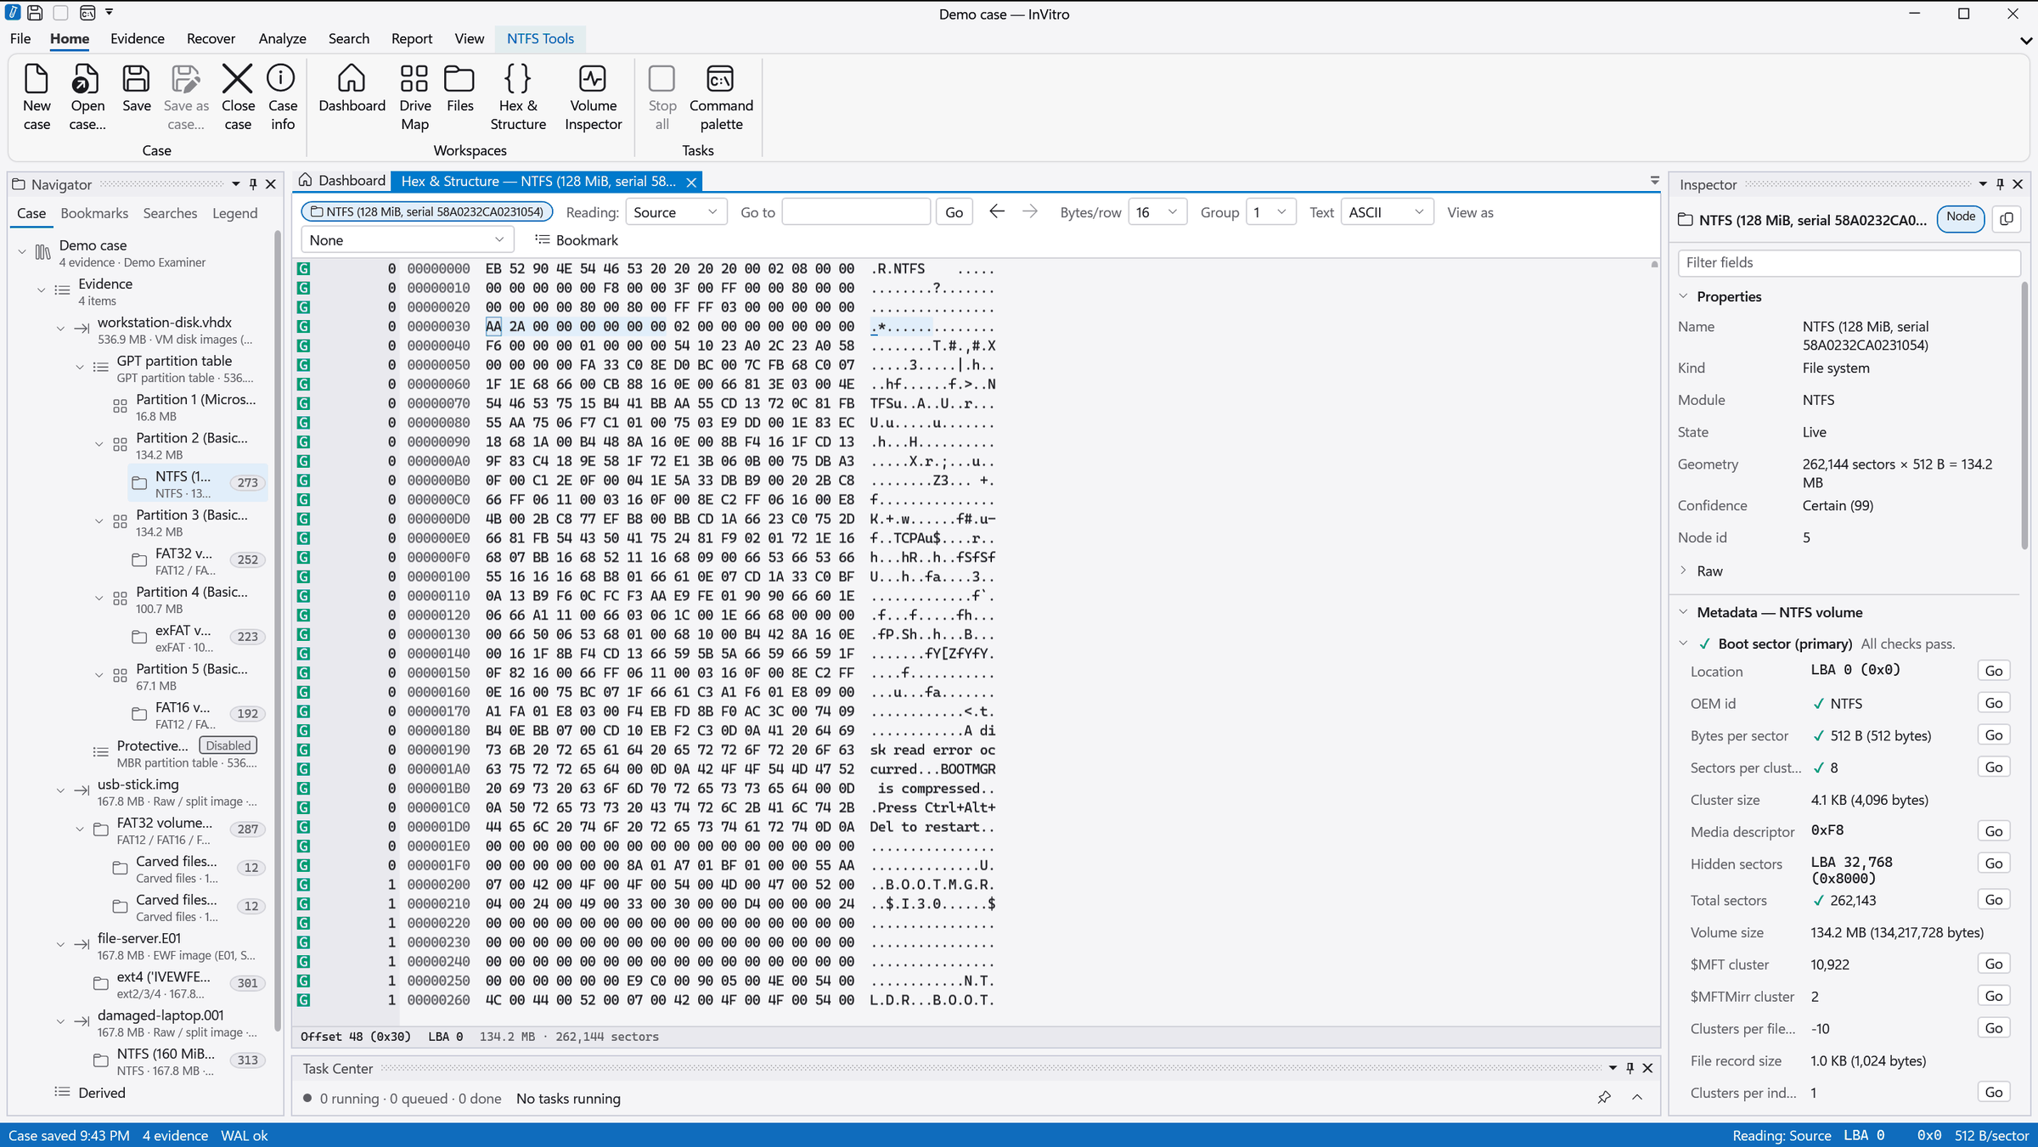Toggle the NTFS volume source chip

pyautogui.click(x=426, y=211)
